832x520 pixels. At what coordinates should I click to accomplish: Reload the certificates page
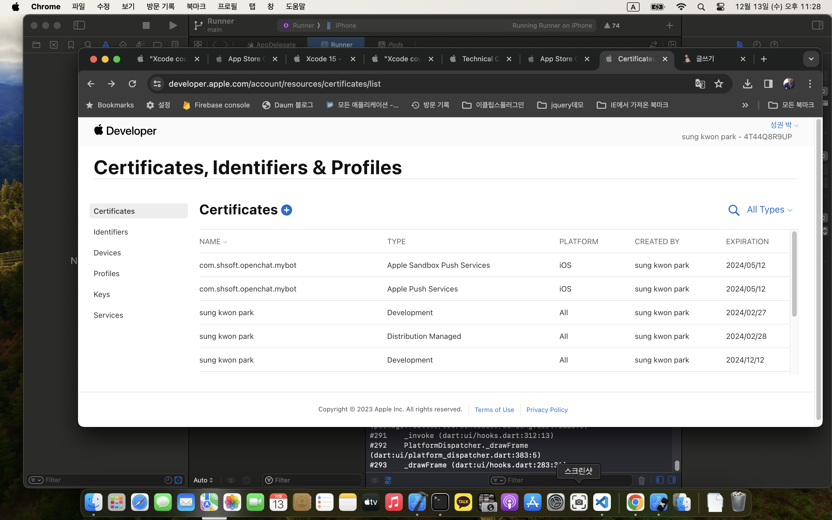click(132, 83)
